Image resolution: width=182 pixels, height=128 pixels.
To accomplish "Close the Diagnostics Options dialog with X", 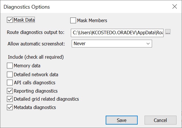I will pyautogui.click(x=174, y=7).
